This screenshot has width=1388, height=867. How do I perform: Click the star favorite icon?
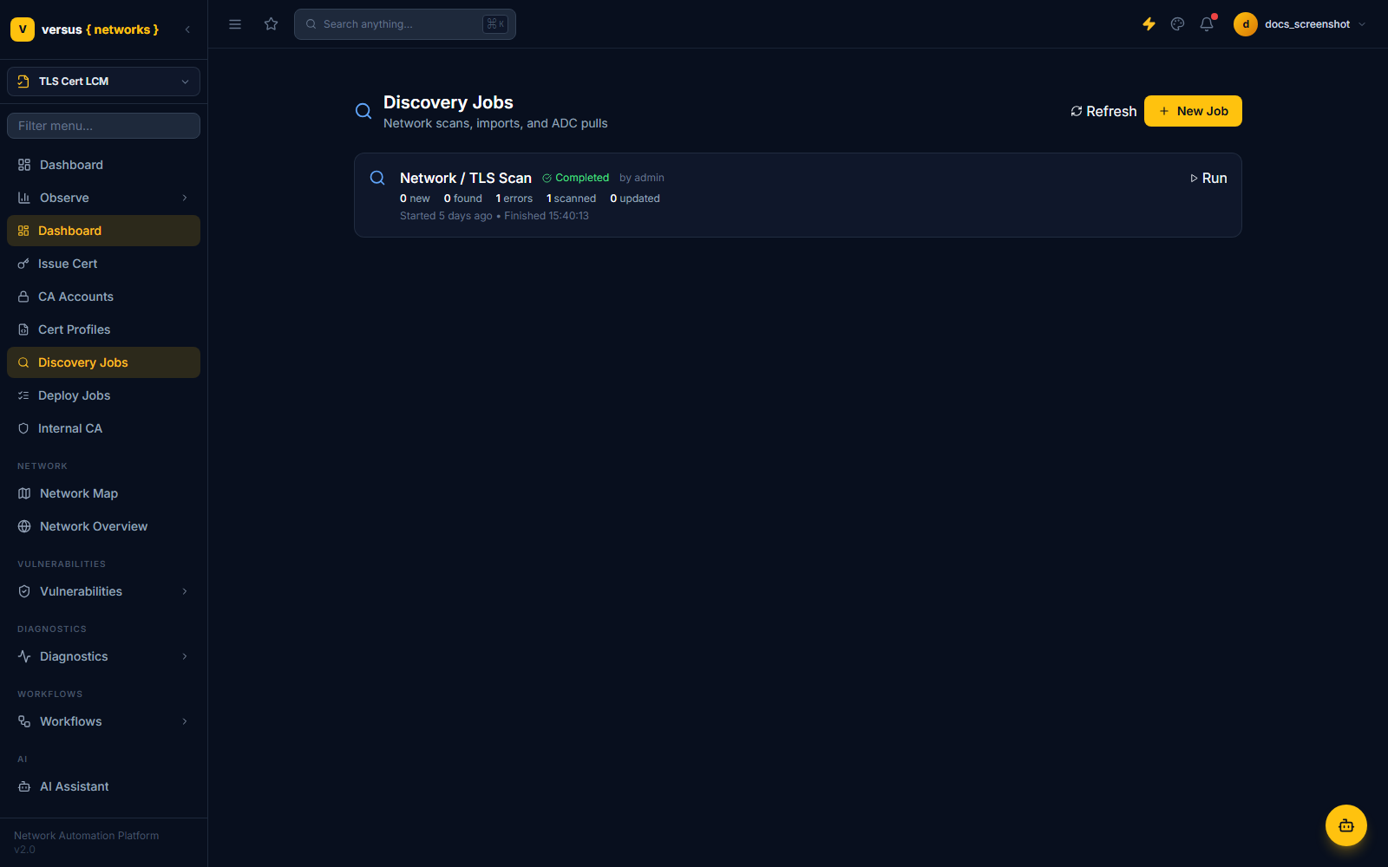tap(272, 24)
